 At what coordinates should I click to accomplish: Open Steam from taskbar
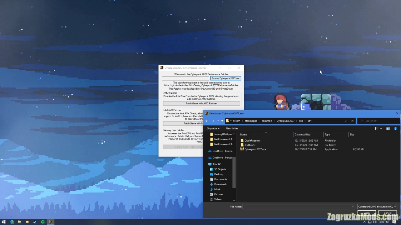tap(35, 222)
